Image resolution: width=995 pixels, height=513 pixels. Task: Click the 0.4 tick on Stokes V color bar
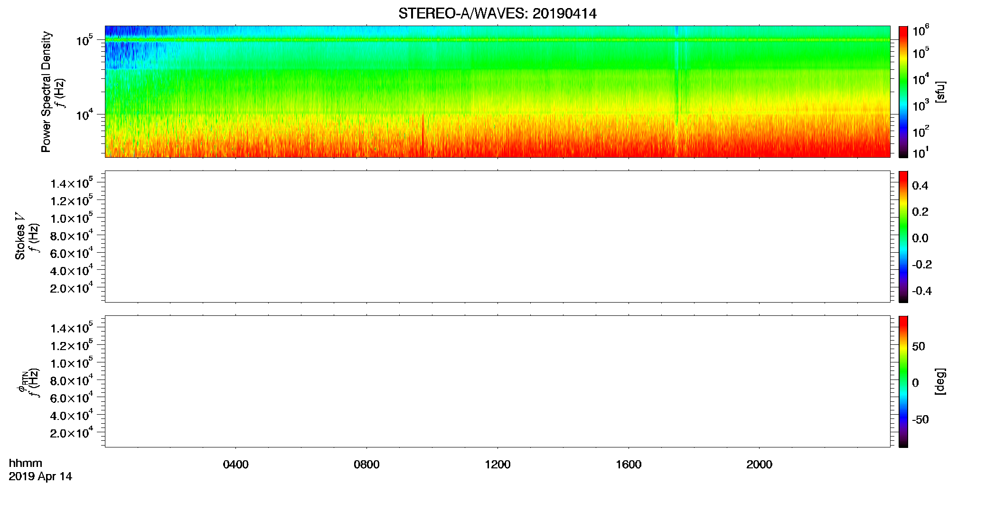920,186
